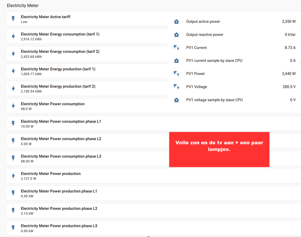The height and width of the screenshot is (237, 301).
Task: Click the lightning icon for Energy production (tarif 2)
Action: tap(14, 89)
